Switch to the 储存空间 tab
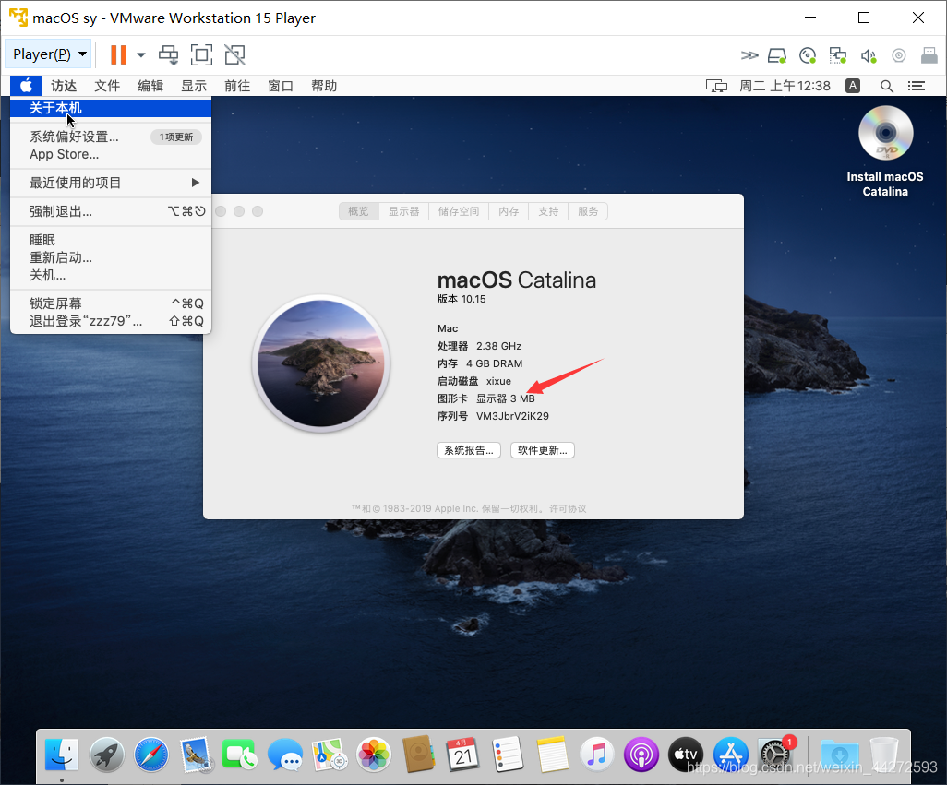The width and height of the screenshot is (947, 785). point(459,211)
